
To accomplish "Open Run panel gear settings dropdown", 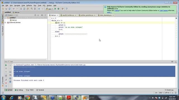I will click(172, 62).
